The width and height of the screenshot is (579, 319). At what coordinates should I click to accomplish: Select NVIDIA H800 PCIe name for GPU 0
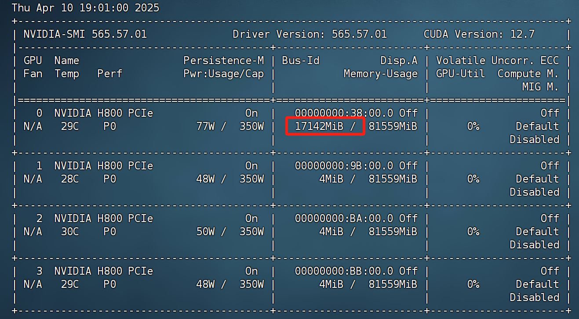click(104, 113)
